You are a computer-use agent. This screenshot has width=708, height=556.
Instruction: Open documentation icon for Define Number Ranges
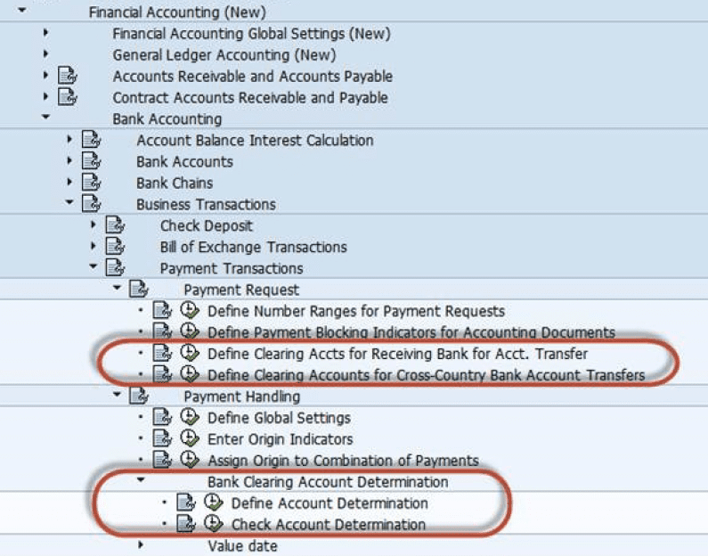[x=160, y=311]
